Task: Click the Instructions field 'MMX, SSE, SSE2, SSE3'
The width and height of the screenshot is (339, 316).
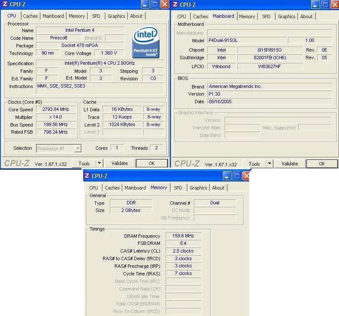Action: pos(100,88)
